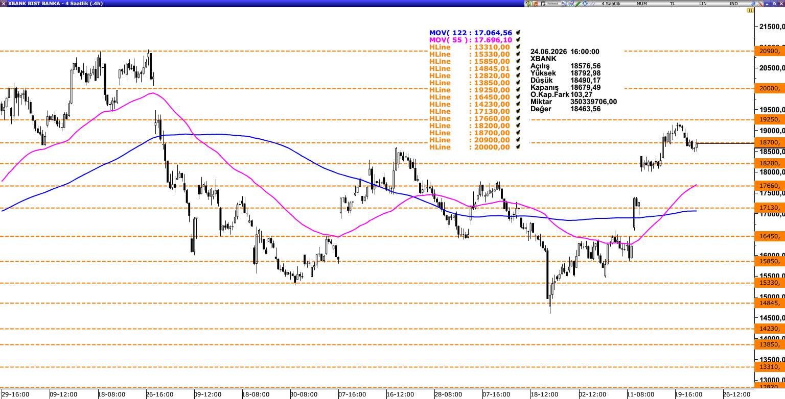
Task: Open the wrench and screwdriver settings icon
Action: pos(759,4)
